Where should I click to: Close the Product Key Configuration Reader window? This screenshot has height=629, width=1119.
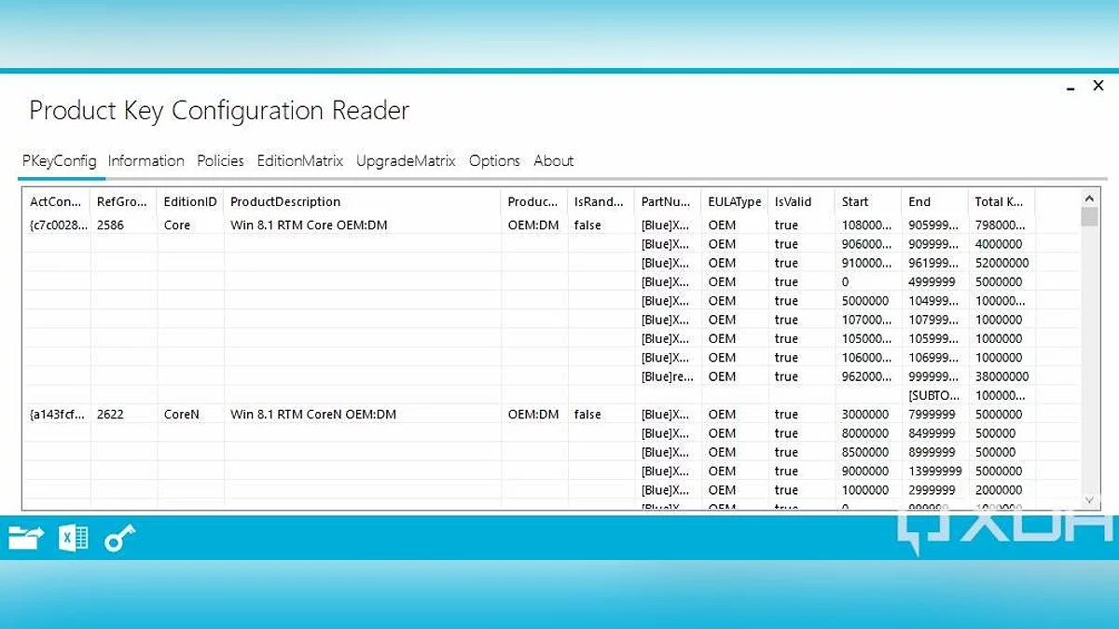click(1098, 86)
